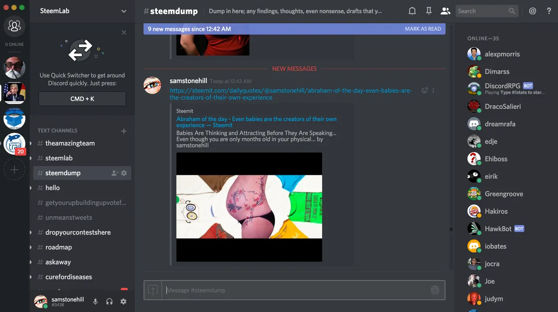Image resolution: width=558 pixels, height=312 pixels.
Task: Open the tattoo embed image
Action: pyautogui.click(x=249, y=207)
